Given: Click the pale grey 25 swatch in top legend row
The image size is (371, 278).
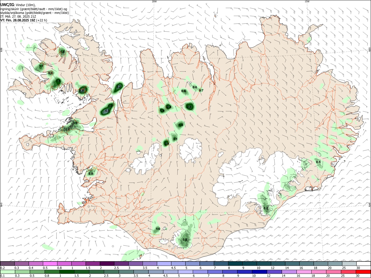Looking at the screenshot, I should point(349,264).
